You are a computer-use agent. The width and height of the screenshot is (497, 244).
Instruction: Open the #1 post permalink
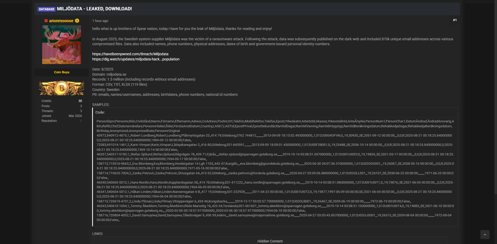(455, 20)
